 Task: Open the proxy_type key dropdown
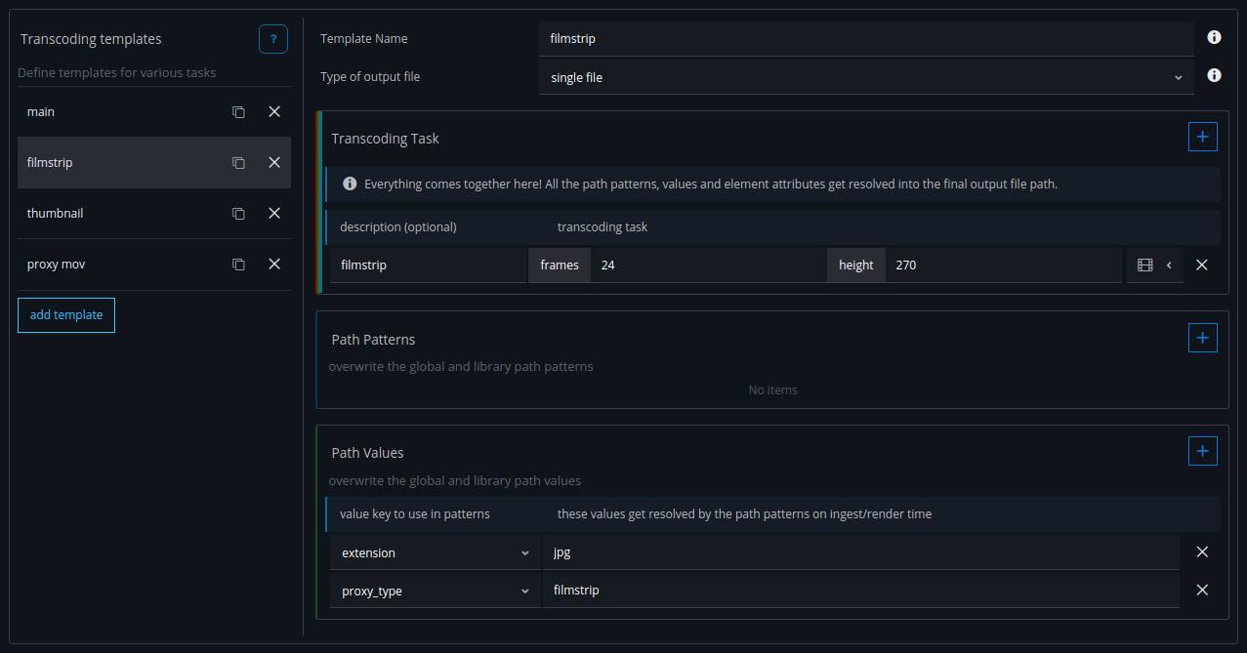pos(435,592)
